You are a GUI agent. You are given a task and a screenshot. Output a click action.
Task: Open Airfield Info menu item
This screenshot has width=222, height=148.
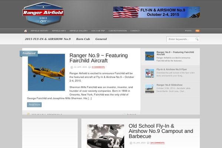pyautogui.click(x=59, y=31)
